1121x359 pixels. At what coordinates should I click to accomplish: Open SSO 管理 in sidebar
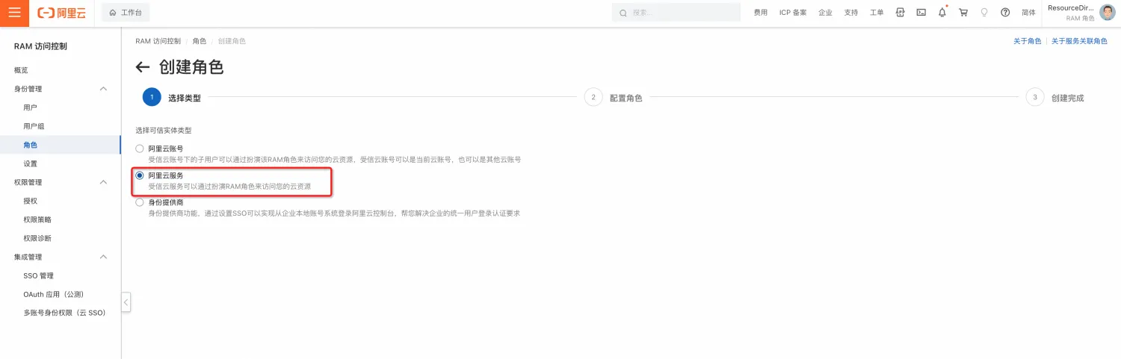coord(39,275)
